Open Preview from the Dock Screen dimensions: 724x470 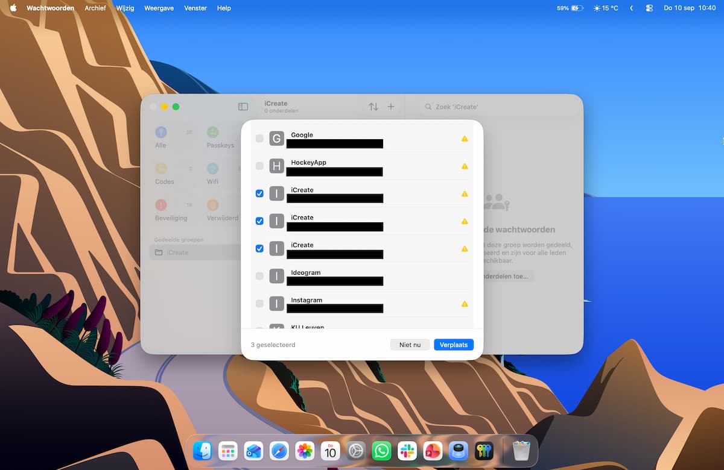[x=459, y=451]
